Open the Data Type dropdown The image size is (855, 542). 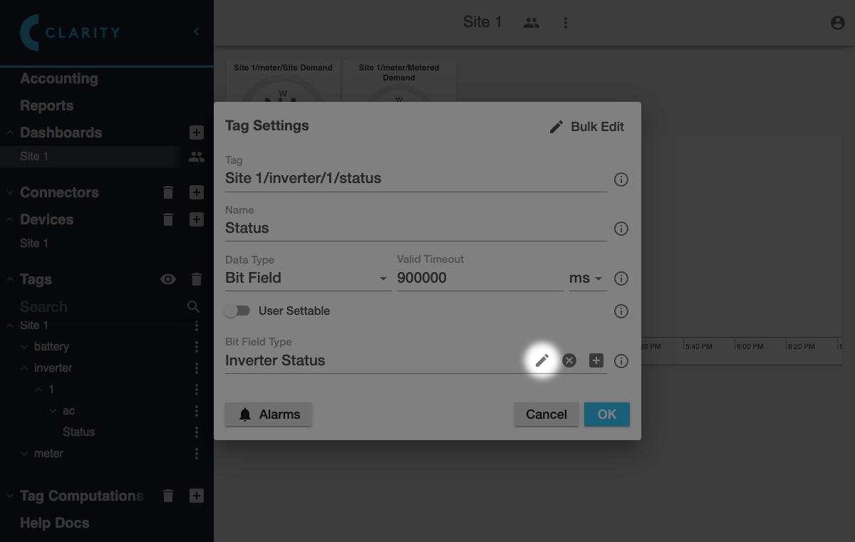click(308, 278)
